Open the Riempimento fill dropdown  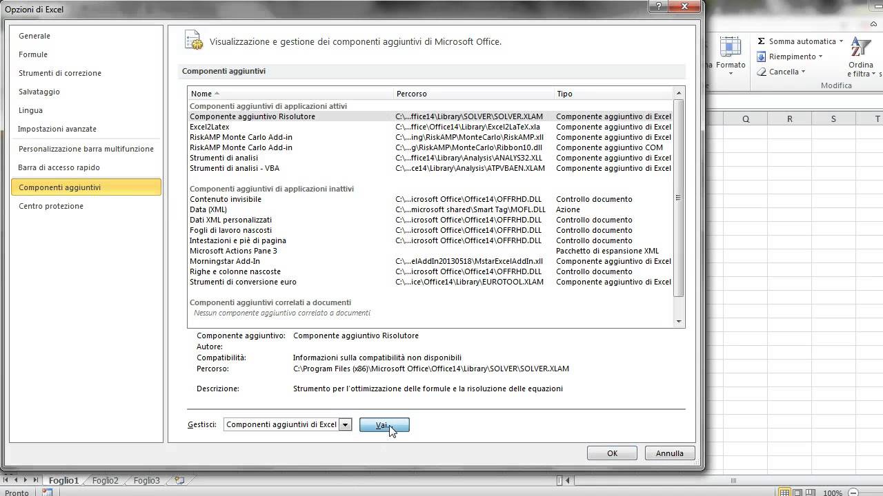(x=820, y=56)
